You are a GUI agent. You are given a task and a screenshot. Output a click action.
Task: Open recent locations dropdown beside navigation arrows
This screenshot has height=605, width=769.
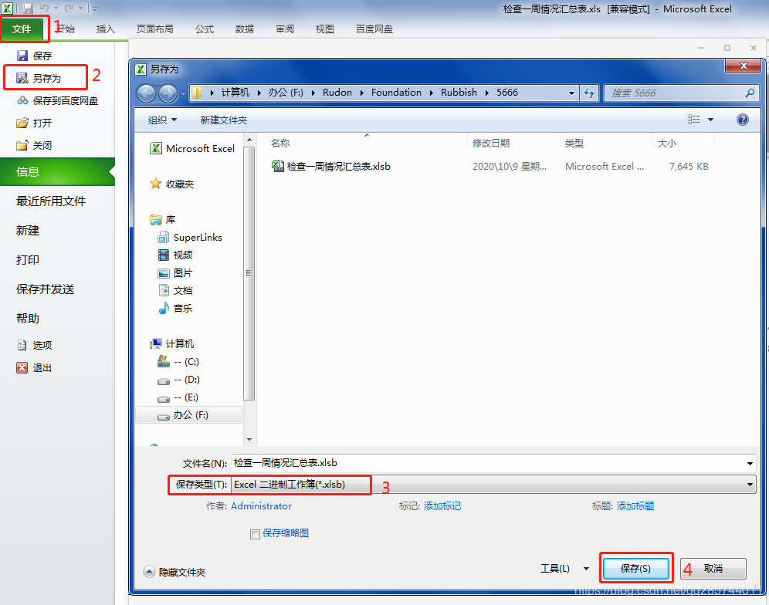184,93
